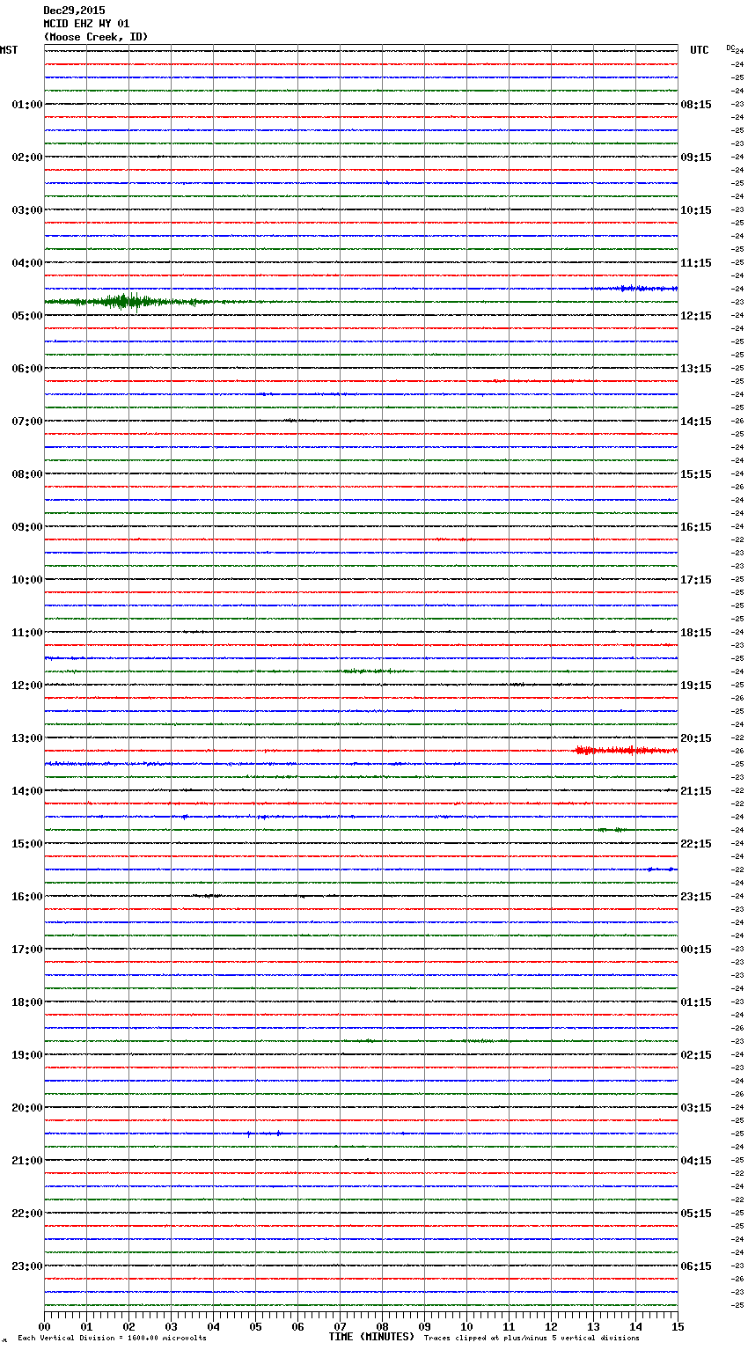748x1350 pixels.
Task: Click the 11:15 UTC time label
Action: (x=696, y=263)
